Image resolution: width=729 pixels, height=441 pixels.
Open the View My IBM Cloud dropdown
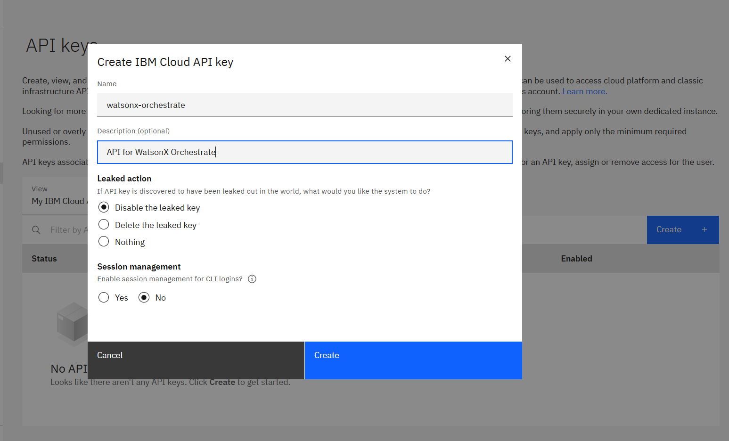coord(55,196)
